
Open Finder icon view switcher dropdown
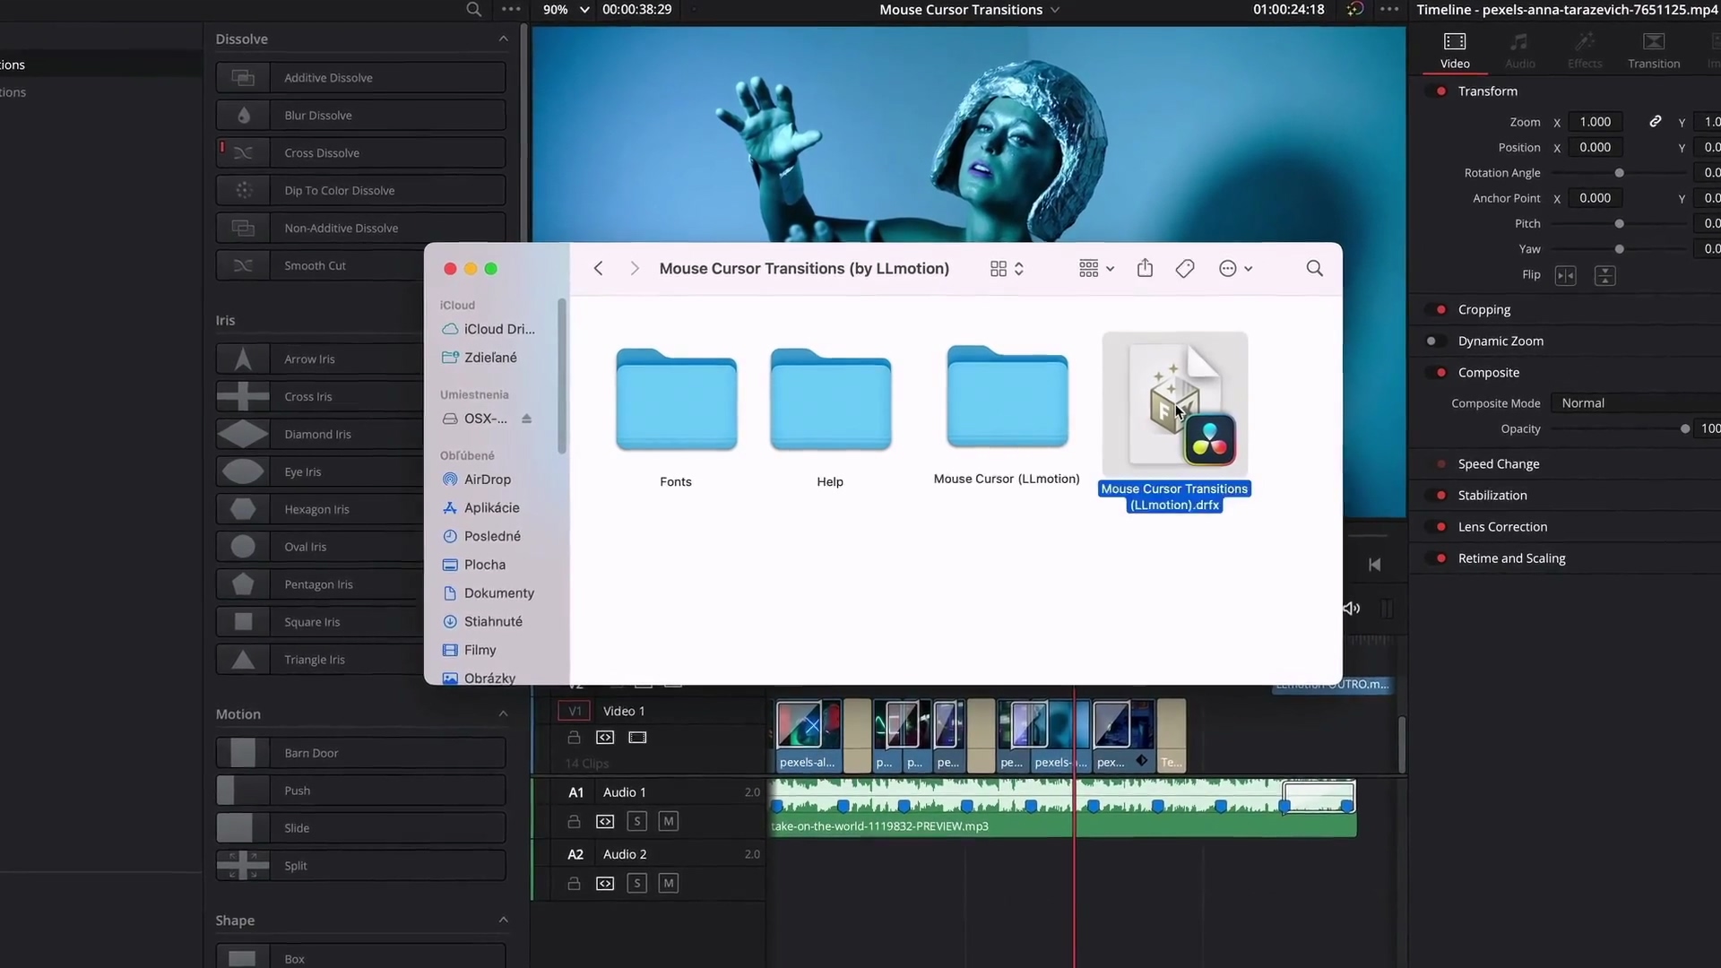pos(1007,268)
